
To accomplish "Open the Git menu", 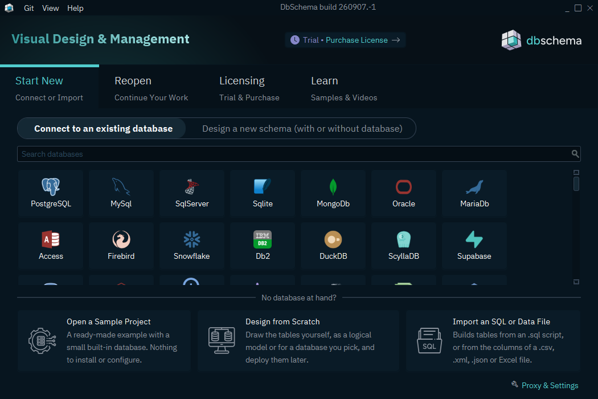I will pos(29,8).
